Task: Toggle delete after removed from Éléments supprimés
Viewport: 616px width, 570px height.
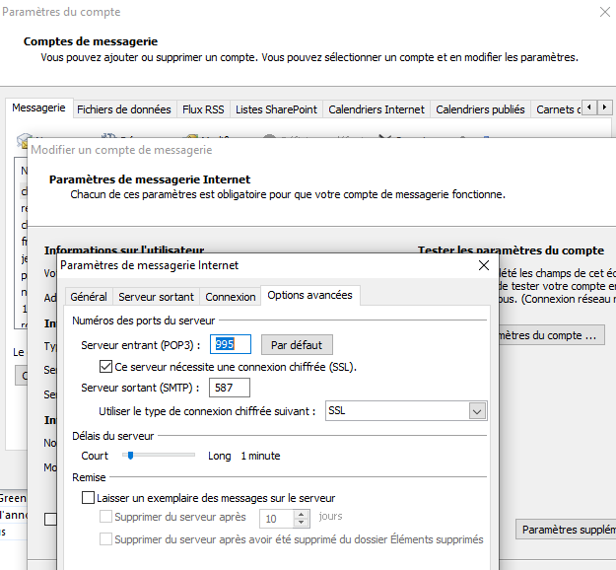Action: coord(105,539)
